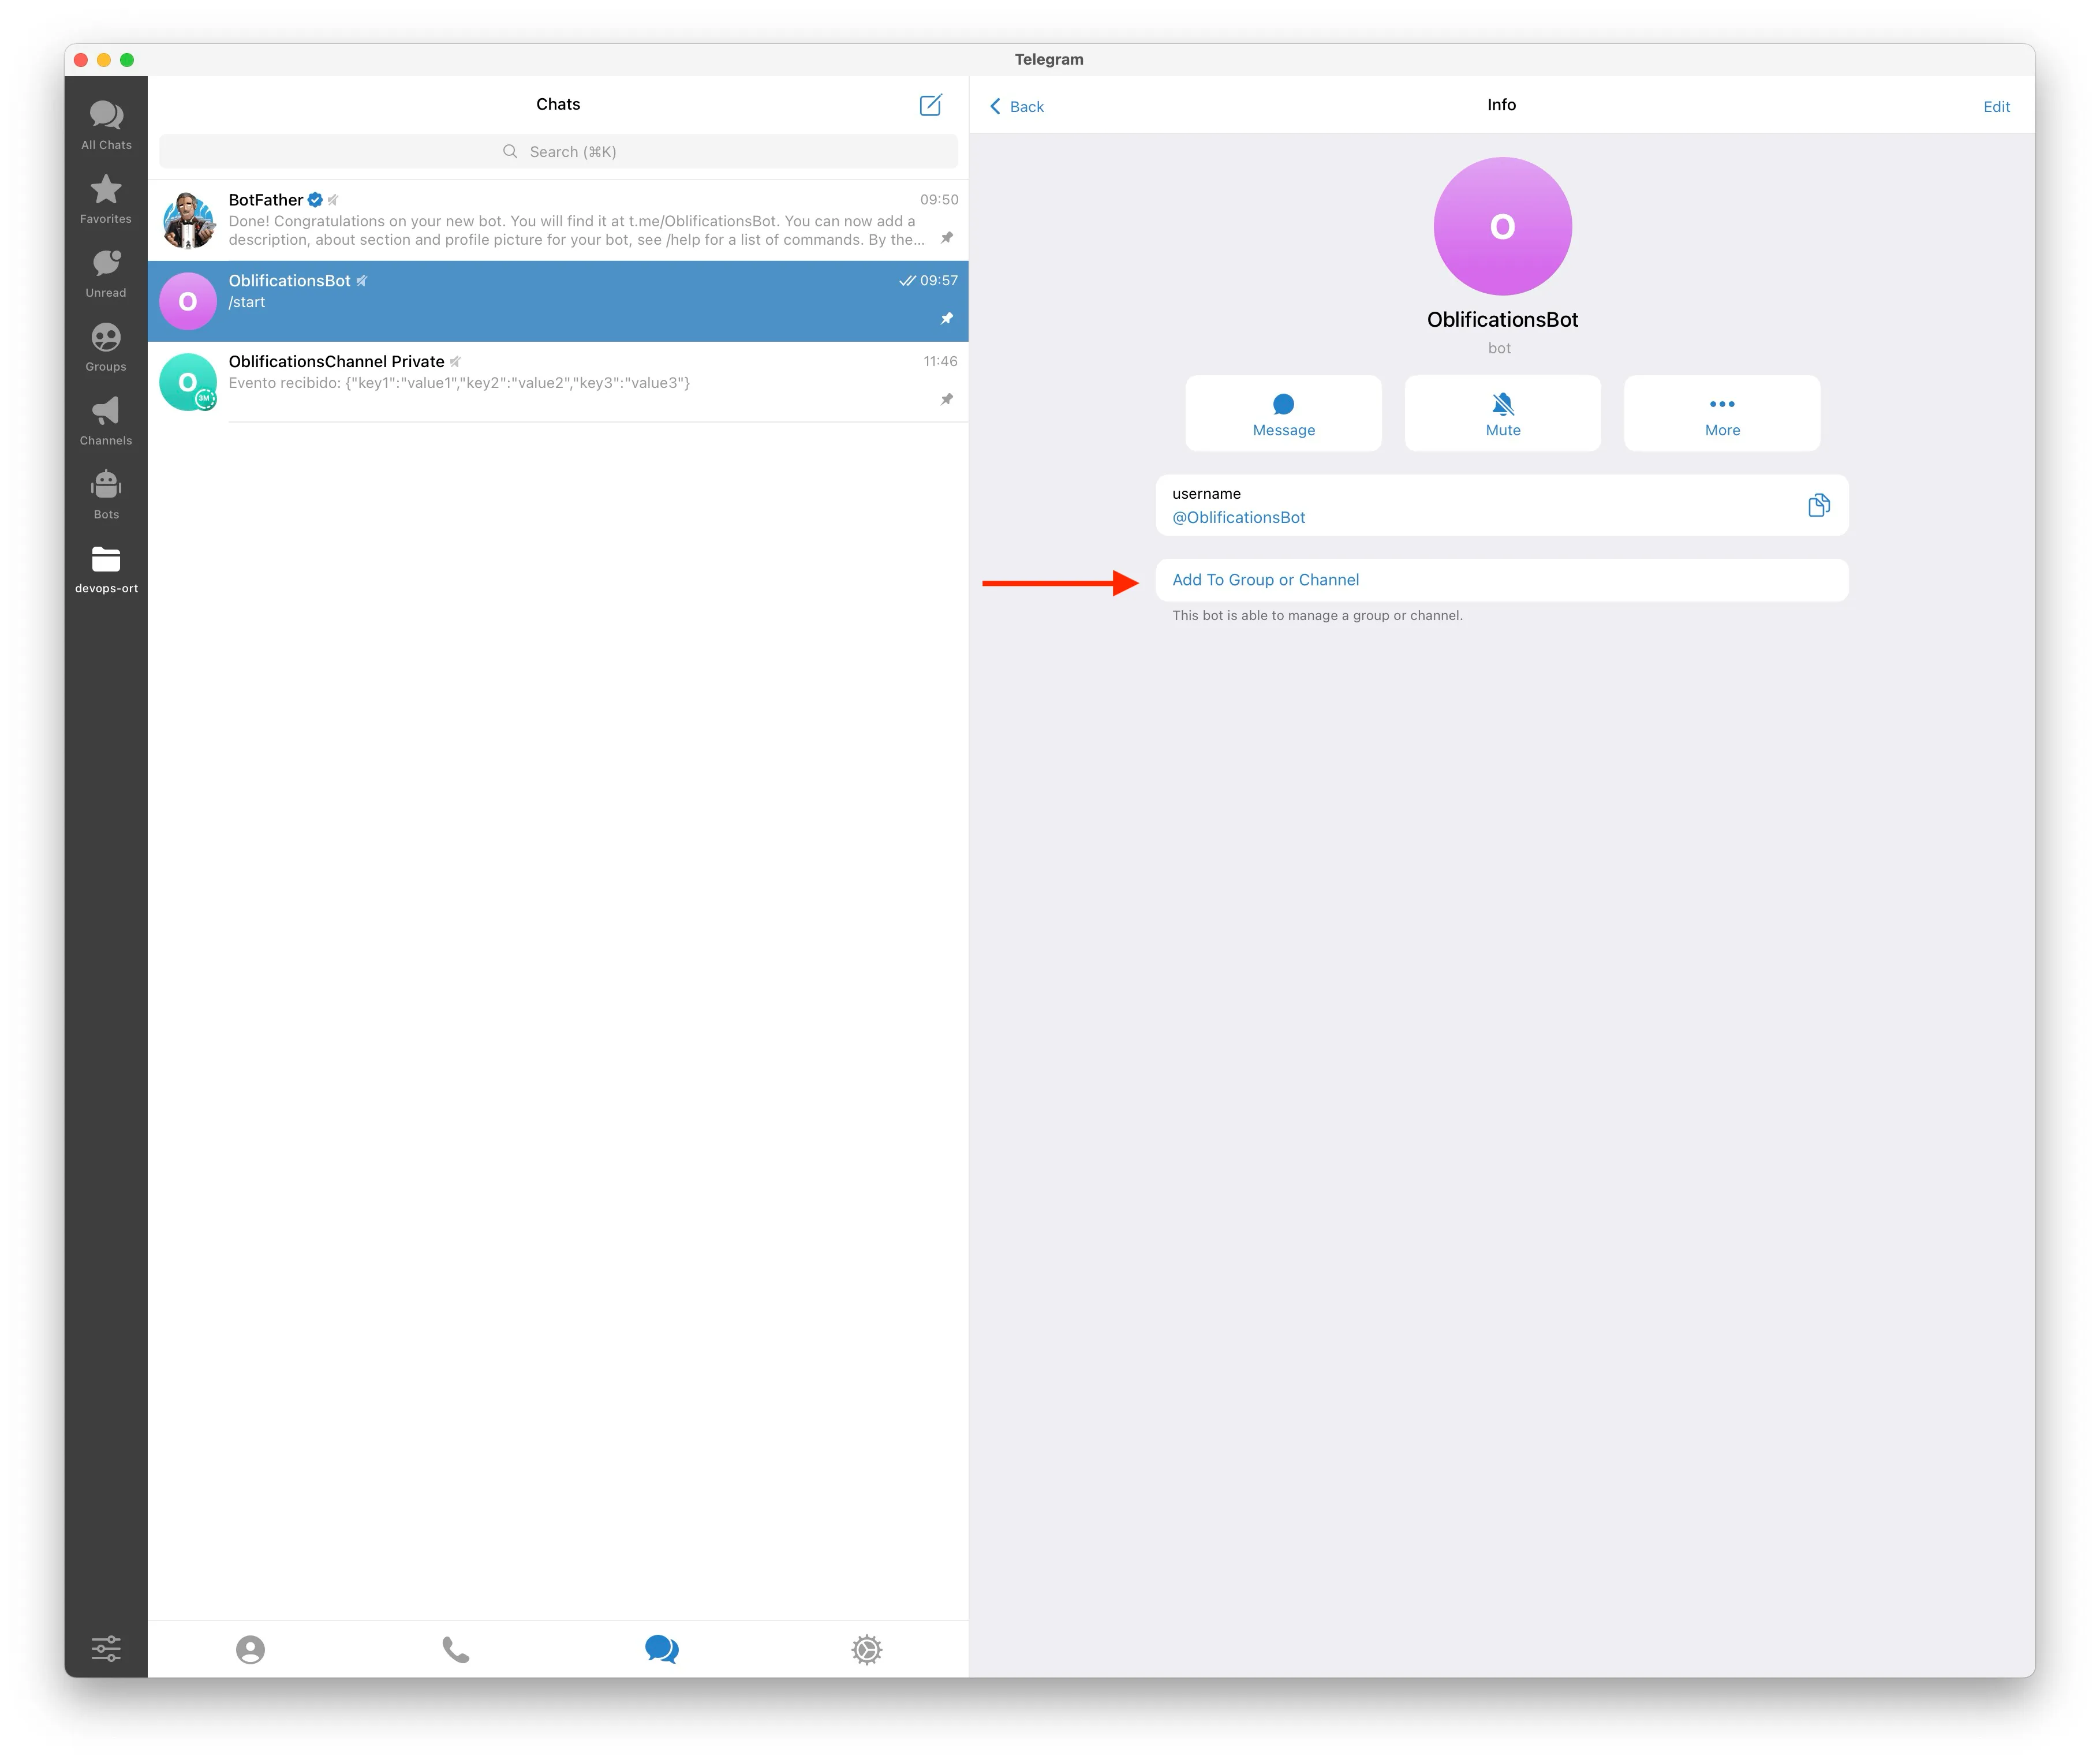Click pin icon on OblificationsBot row
The image size is (2100, 1763).
tap(946, 319)
